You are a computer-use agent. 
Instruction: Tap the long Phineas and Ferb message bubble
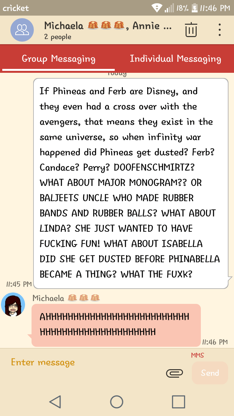(x=131, y=183)
